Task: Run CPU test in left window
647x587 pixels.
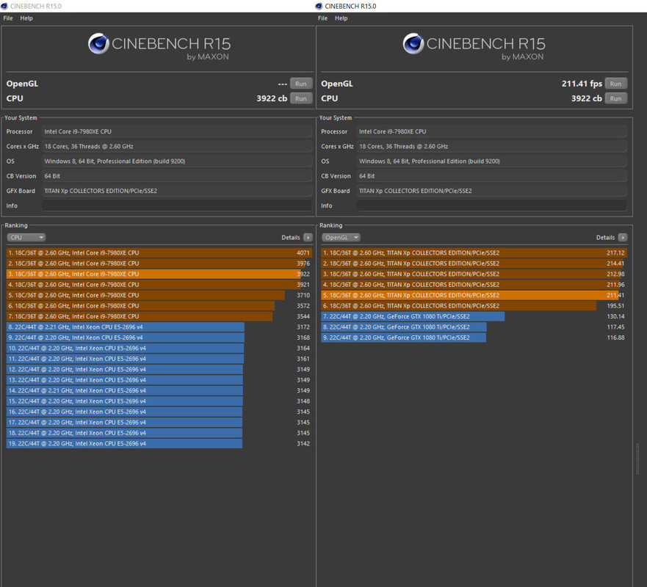Action: pyautogui.click(x=301, y=98)
